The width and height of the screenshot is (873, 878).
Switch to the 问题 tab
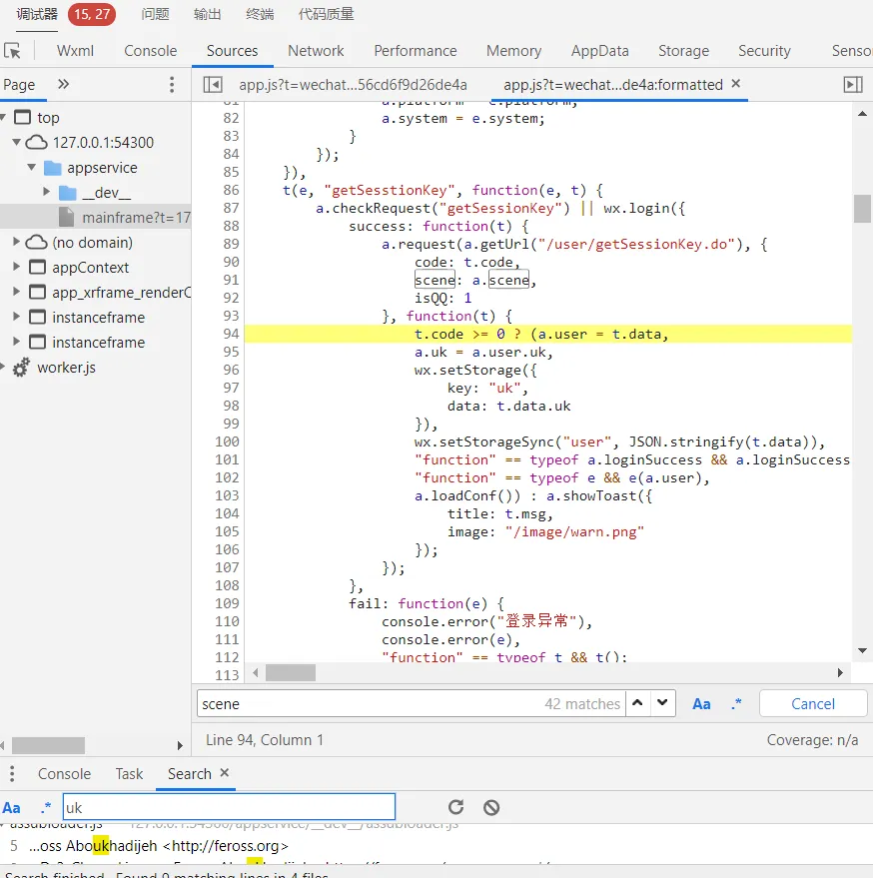155,14
